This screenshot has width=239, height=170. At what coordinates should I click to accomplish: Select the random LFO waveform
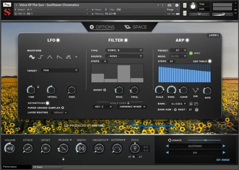(68, 57)
